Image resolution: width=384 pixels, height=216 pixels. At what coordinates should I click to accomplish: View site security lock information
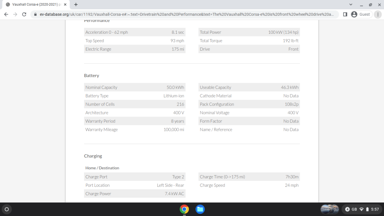point(35,15)
